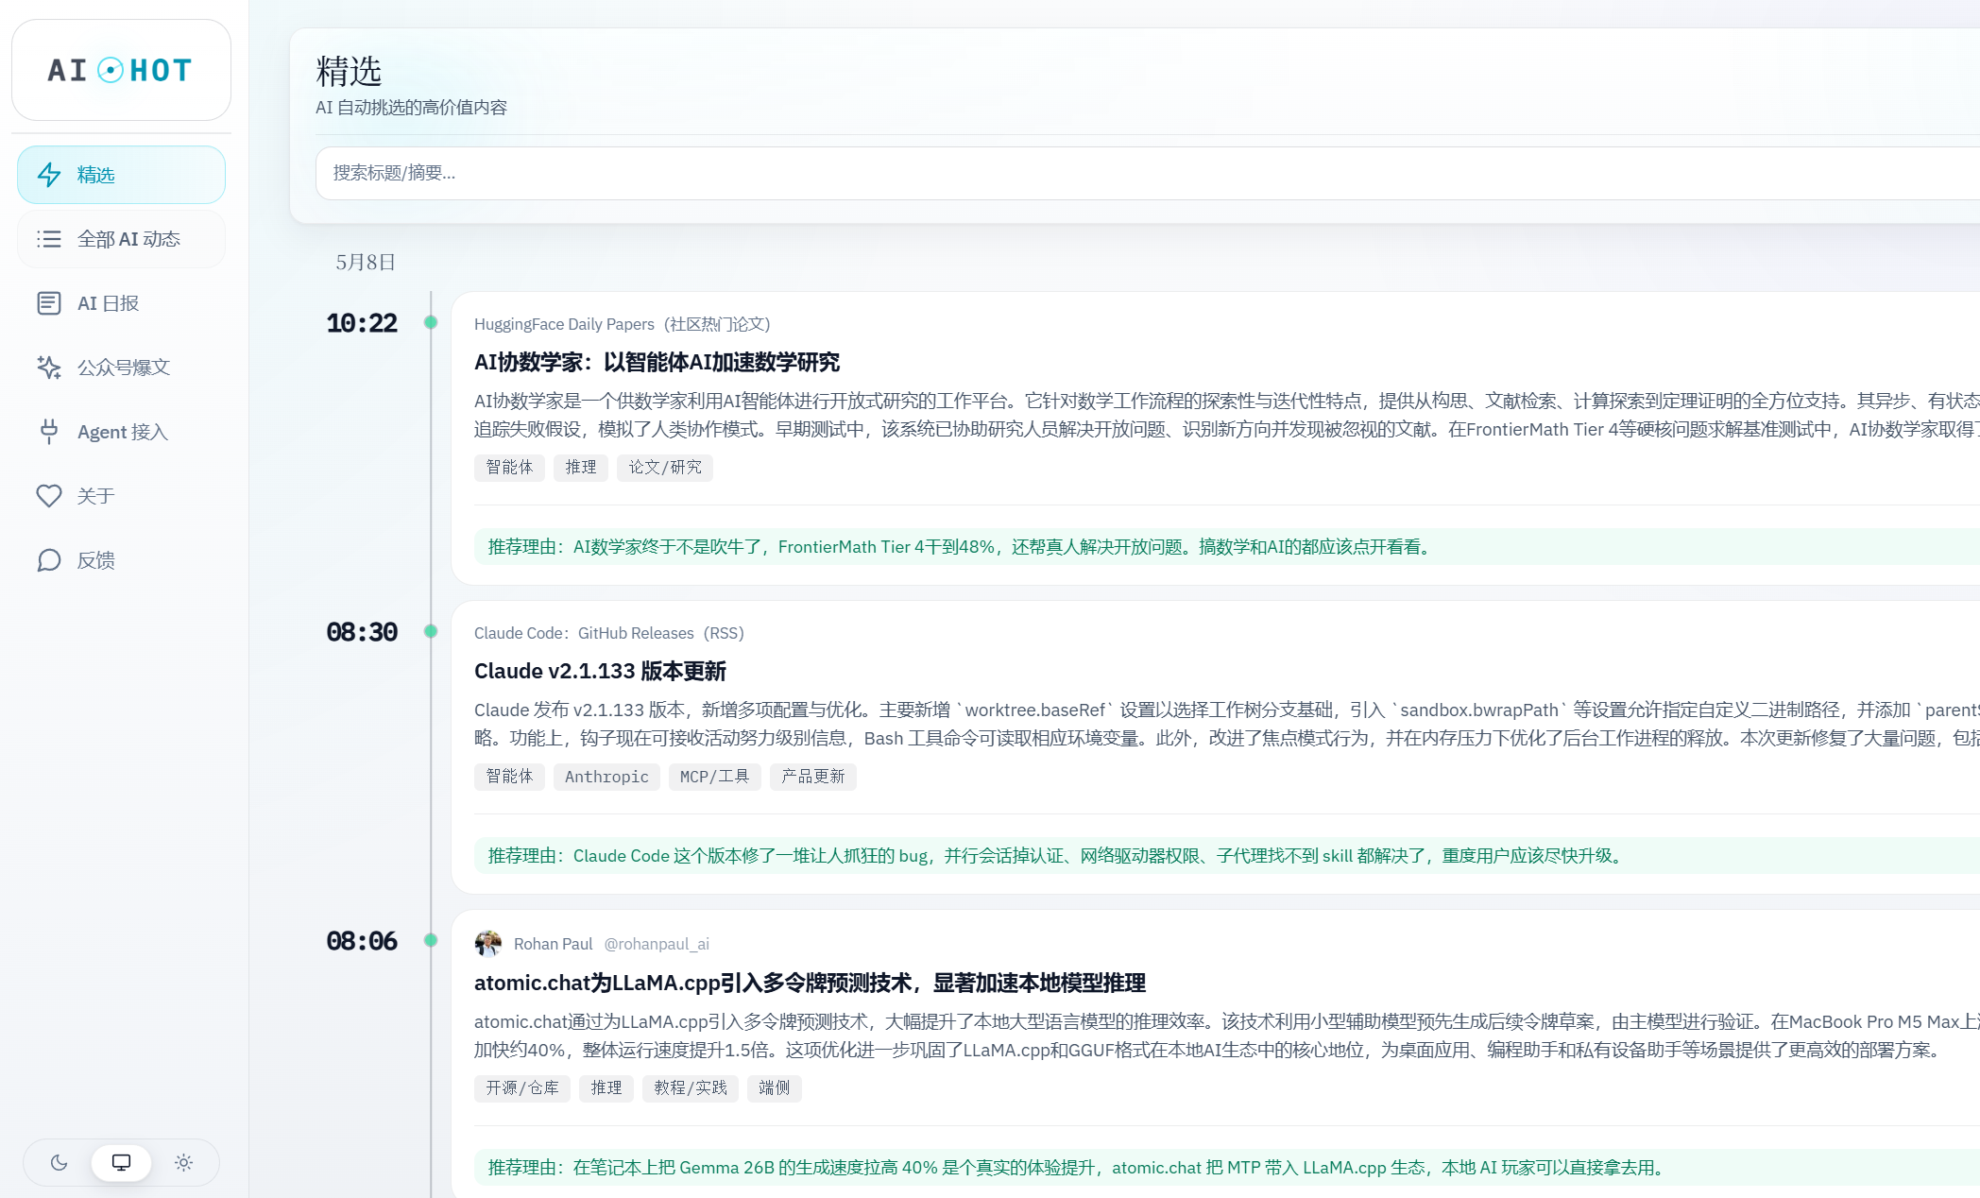
Task: Click the Rohan Paul author name
Action: [x=553, y=944]
